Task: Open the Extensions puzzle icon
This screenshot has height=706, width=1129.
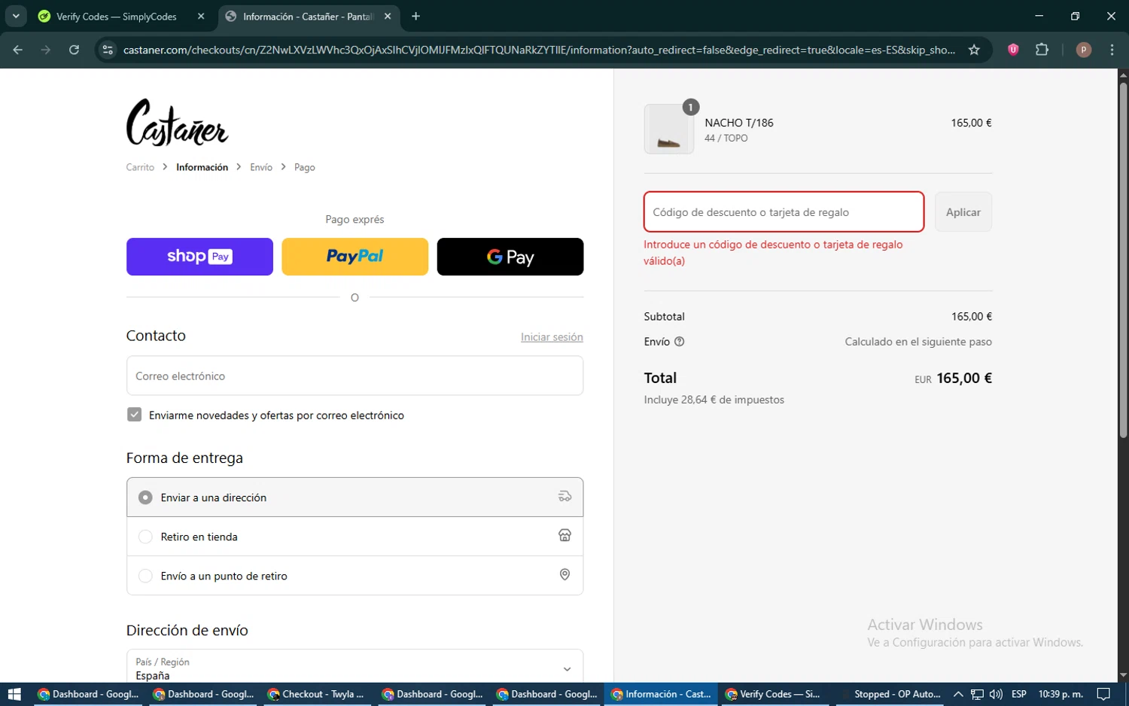Action: (x=1042, y=50)
